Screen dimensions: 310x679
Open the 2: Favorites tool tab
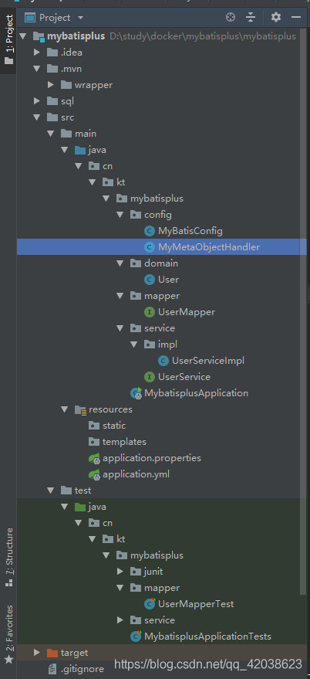(x=8, y=634)
